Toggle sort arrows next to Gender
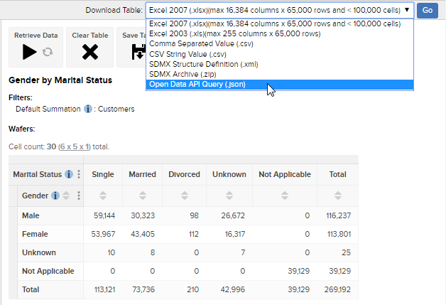446x305 pixels. (67, 196)
